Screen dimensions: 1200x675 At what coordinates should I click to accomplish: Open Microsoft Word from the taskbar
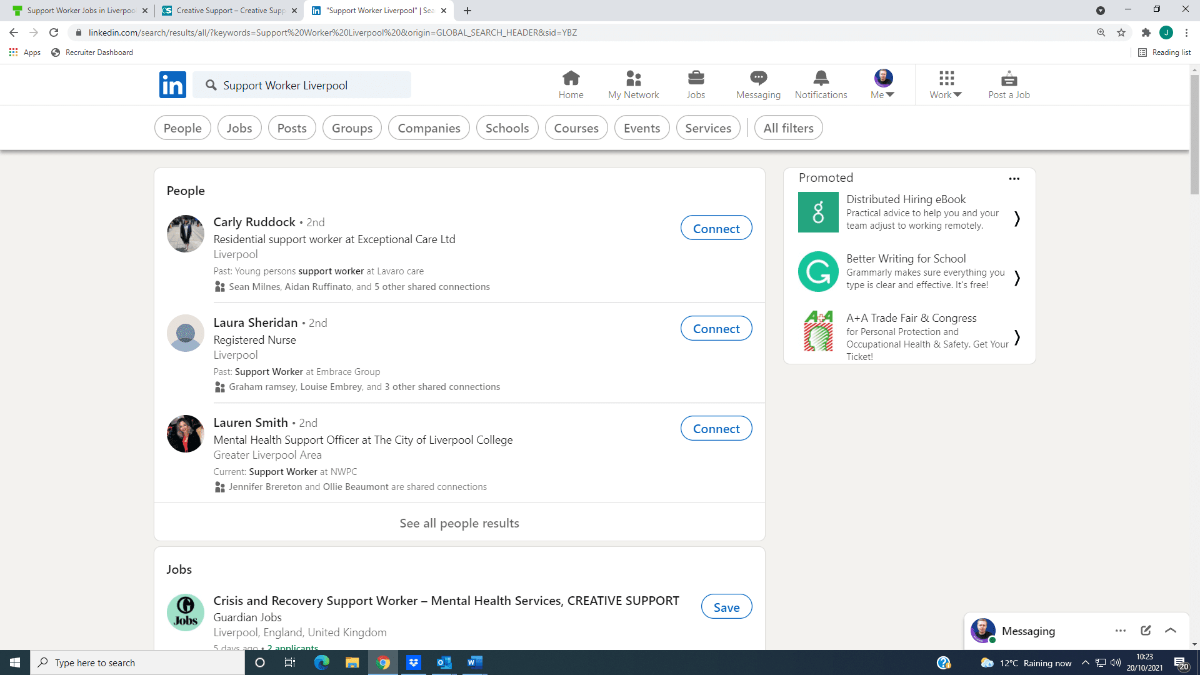[x=474, y=662]
